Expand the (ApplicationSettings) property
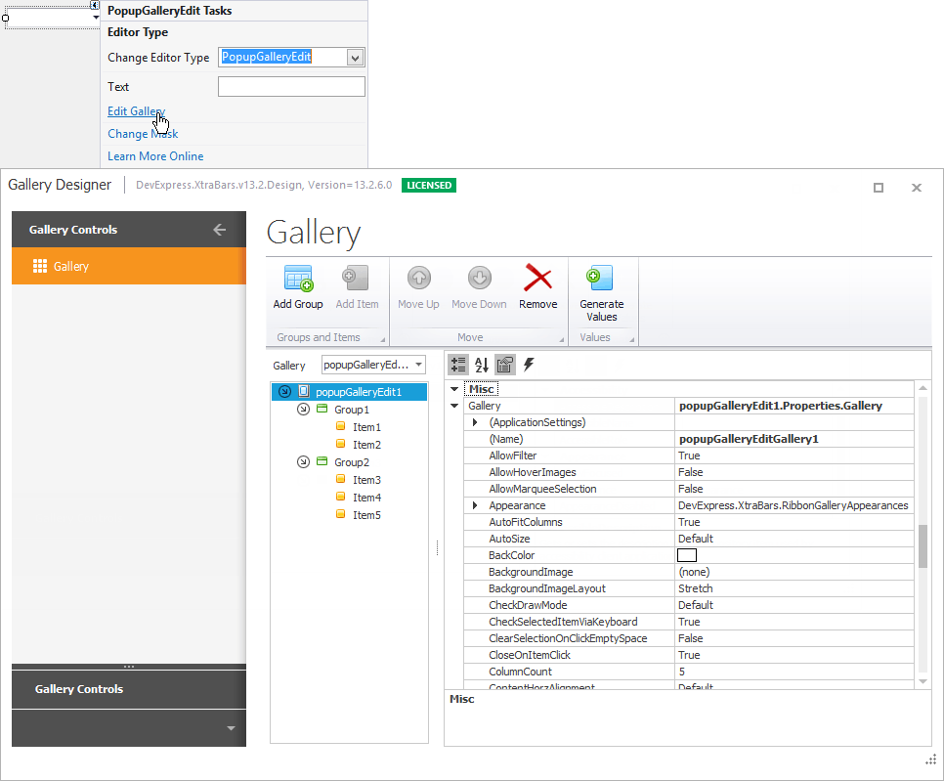944x781 pixels. 475,422
